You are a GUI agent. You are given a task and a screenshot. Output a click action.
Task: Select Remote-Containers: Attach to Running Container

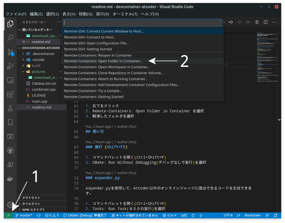coord(142,79)
